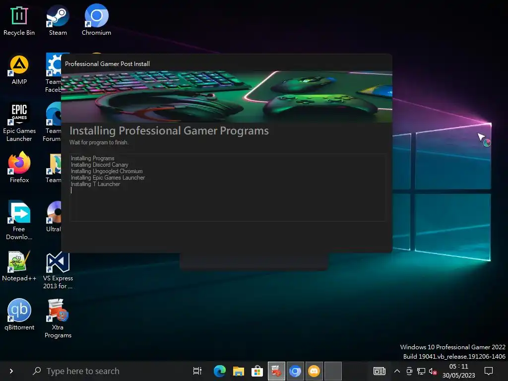Open the Free Download Manager shortcut

[x=19, y=220]
